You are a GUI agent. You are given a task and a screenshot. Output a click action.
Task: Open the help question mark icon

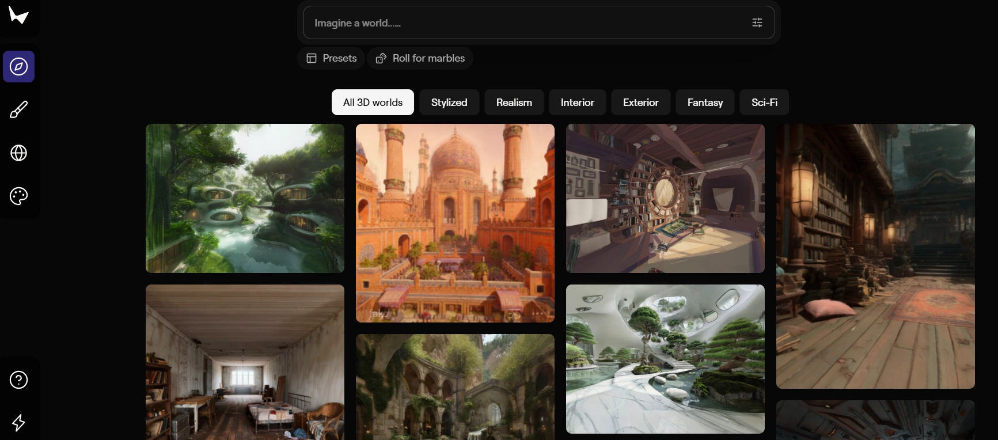pos(18,380)
